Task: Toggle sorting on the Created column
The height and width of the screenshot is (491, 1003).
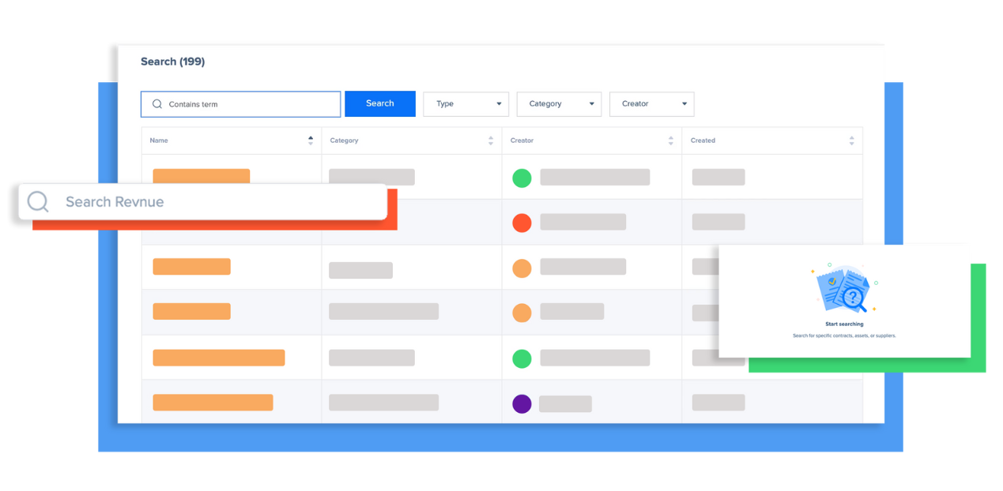Action: (x=851, y=140)
